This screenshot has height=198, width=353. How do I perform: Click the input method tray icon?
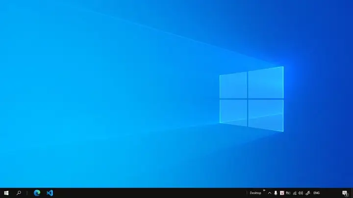pos(288,193)
